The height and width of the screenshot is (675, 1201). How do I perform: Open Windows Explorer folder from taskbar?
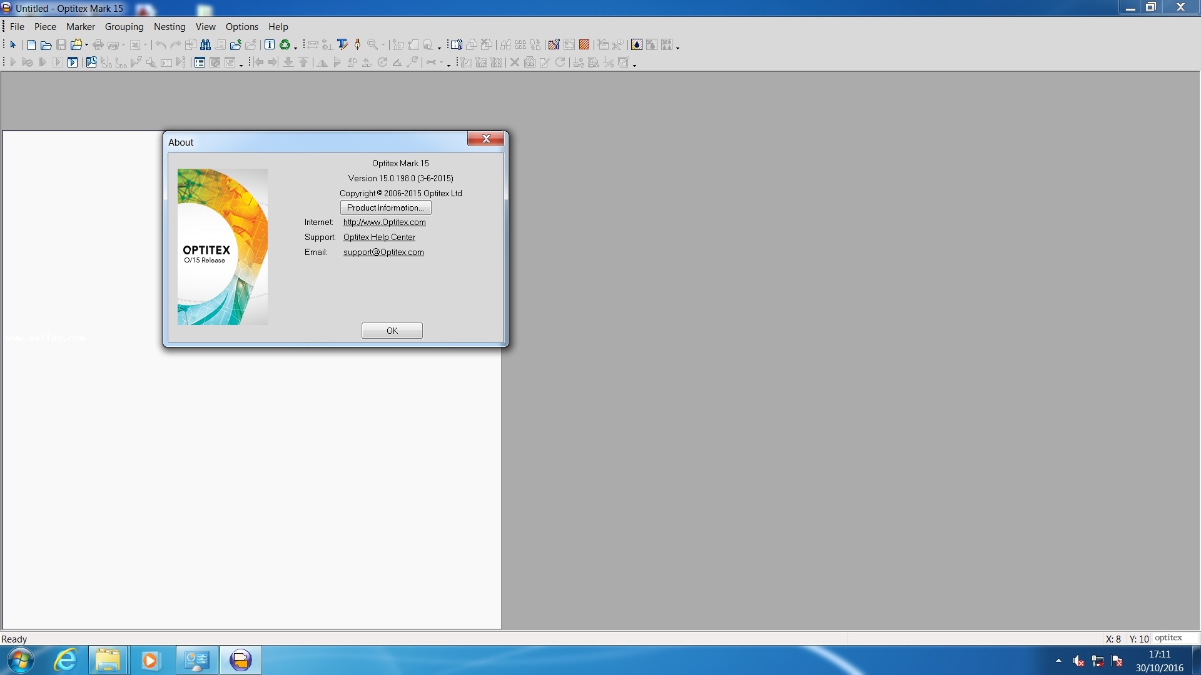click(108, 660)
